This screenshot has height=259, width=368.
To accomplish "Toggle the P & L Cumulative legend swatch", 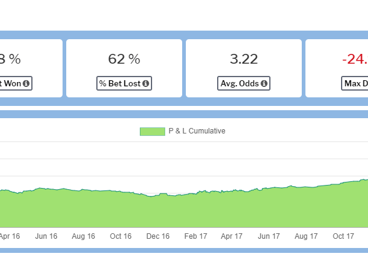I will coord(152,132).
